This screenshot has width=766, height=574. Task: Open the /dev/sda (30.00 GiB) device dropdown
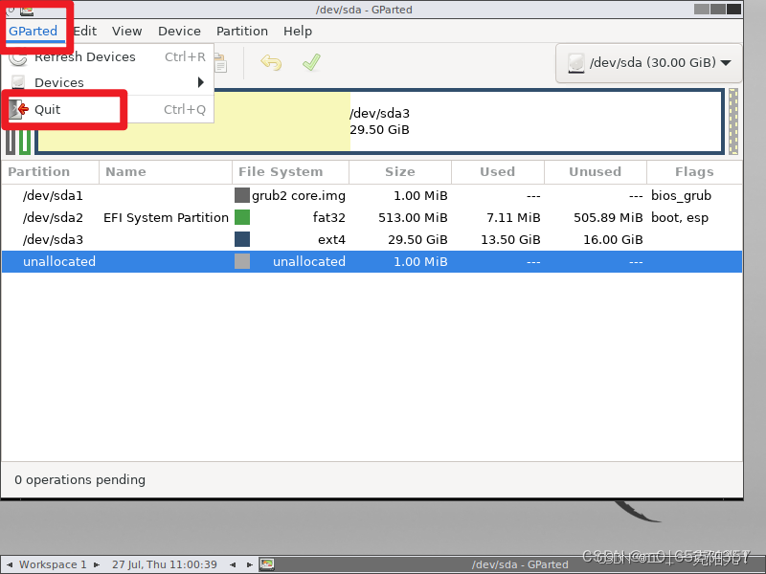click(x=649, y=63)
